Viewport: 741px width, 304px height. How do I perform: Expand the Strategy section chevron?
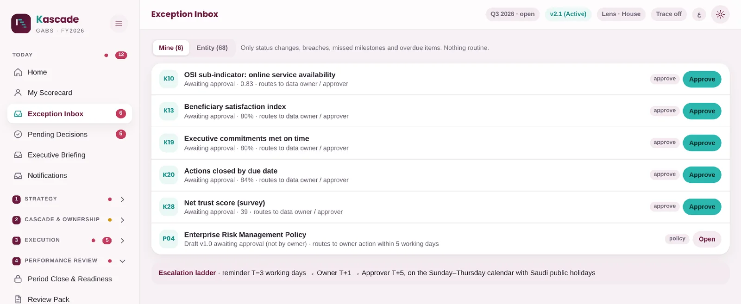click(122, 199)
